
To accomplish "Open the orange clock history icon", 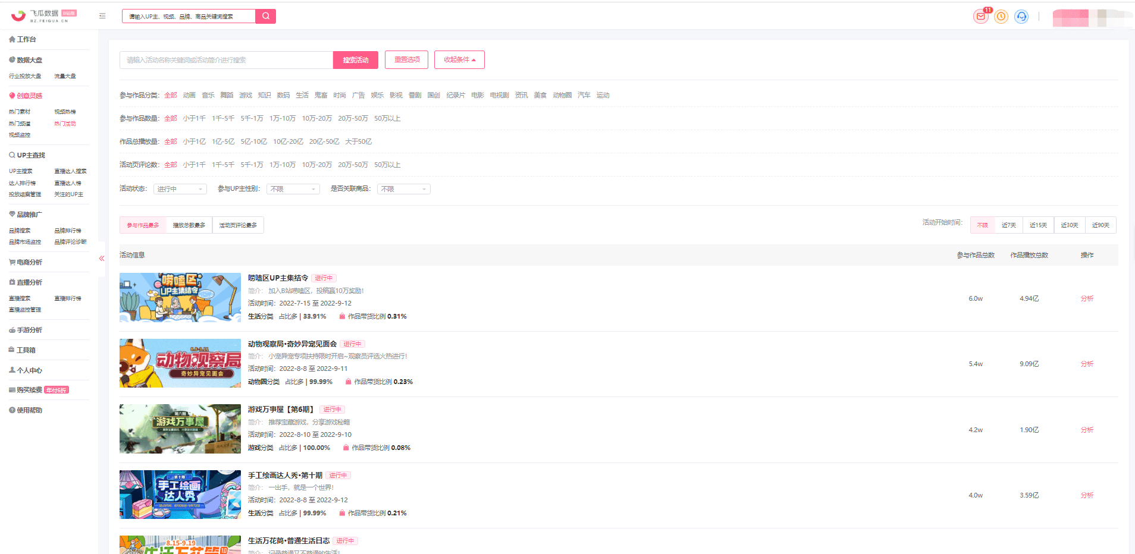I will tap(1001, 17).
